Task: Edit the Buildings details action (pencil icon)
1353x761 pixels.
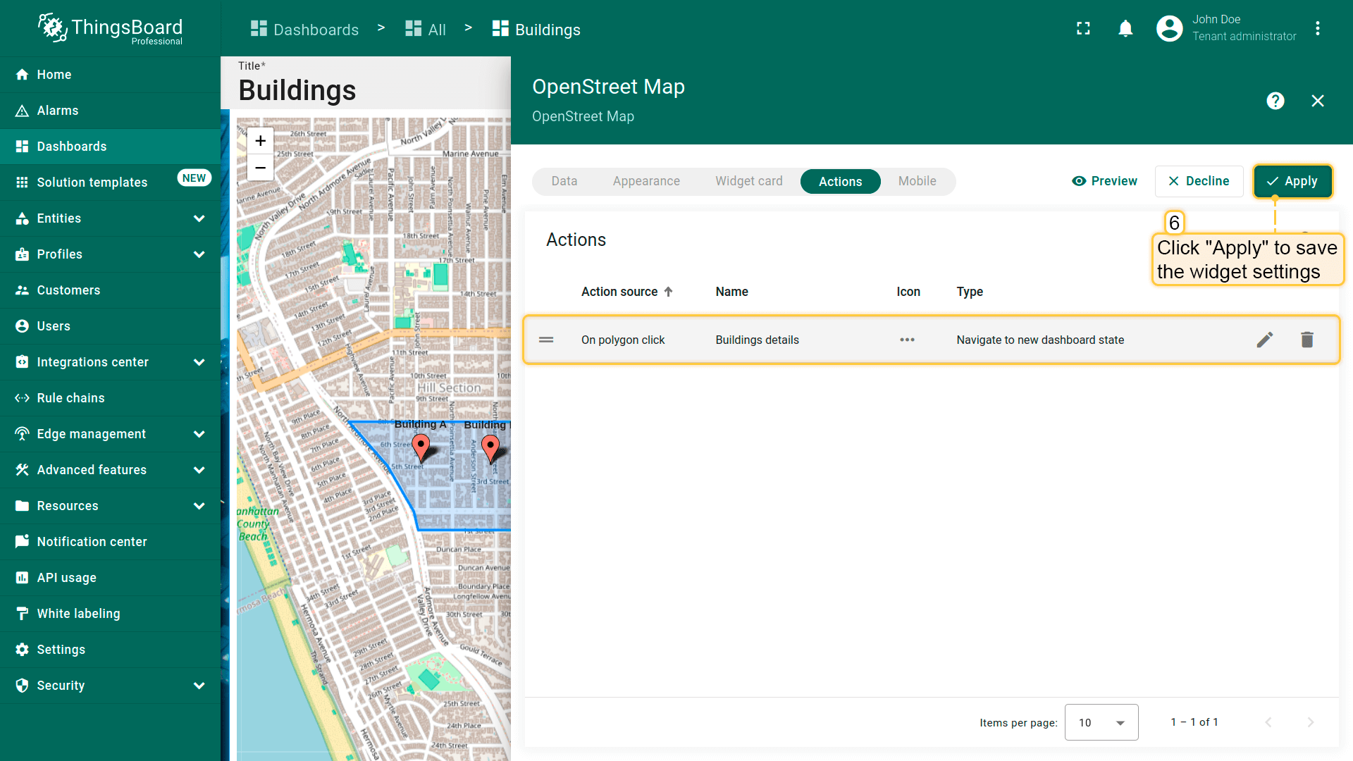Action: pyautogui.click(x=1265, y=340)
